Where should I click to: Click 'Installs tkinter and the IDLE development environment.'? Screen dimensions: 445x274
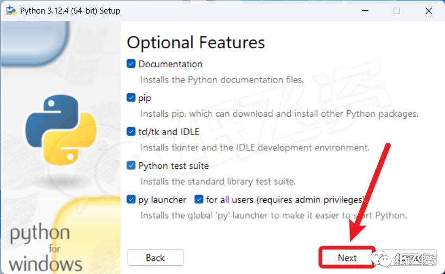255,148
